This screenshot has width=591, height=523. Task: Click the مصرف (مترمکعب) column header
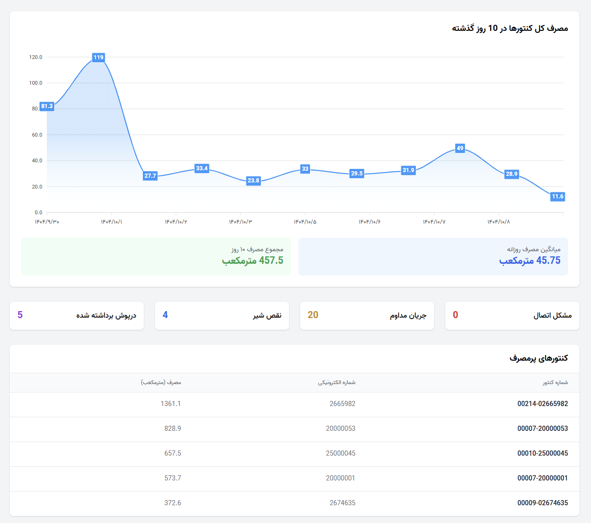point(161,383)
